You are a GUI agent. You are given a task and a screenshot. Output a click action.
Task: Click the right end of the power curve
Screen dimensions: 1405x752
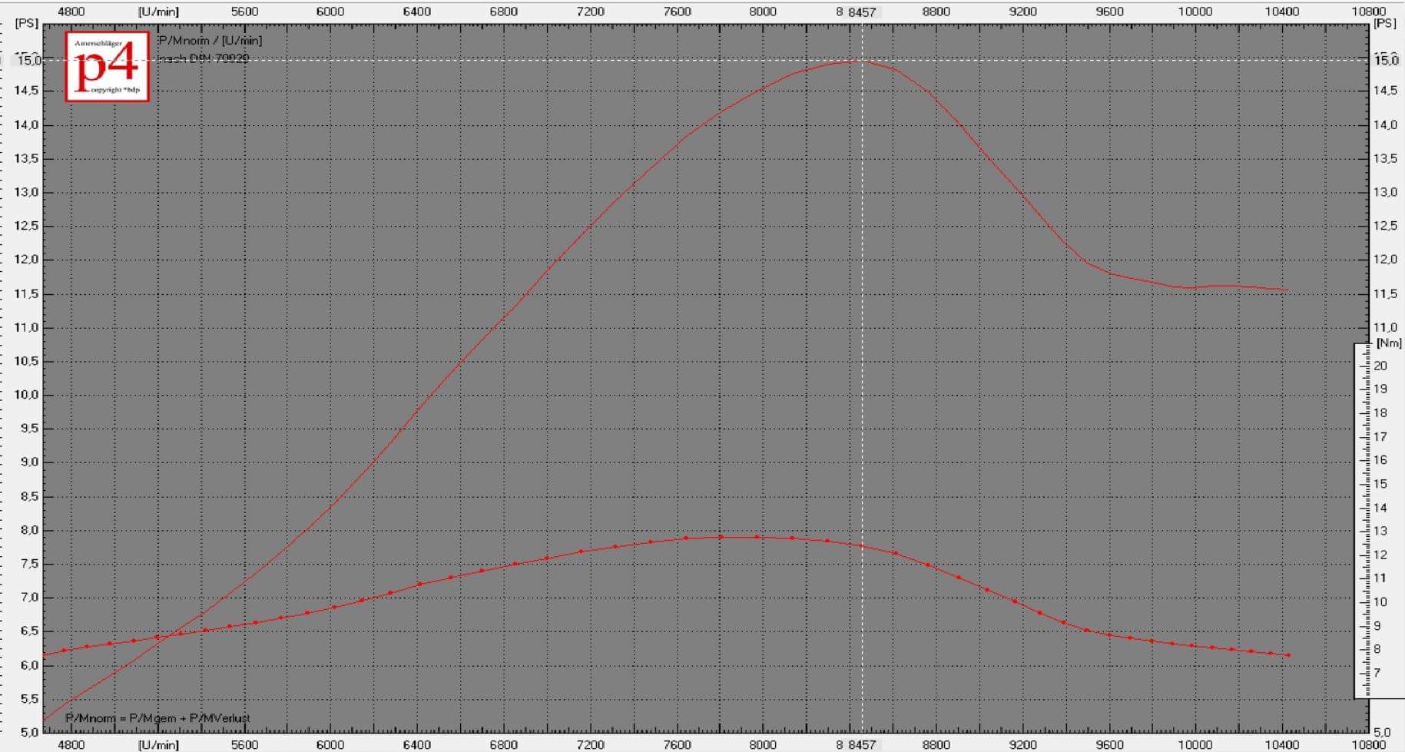[1287, 290]
